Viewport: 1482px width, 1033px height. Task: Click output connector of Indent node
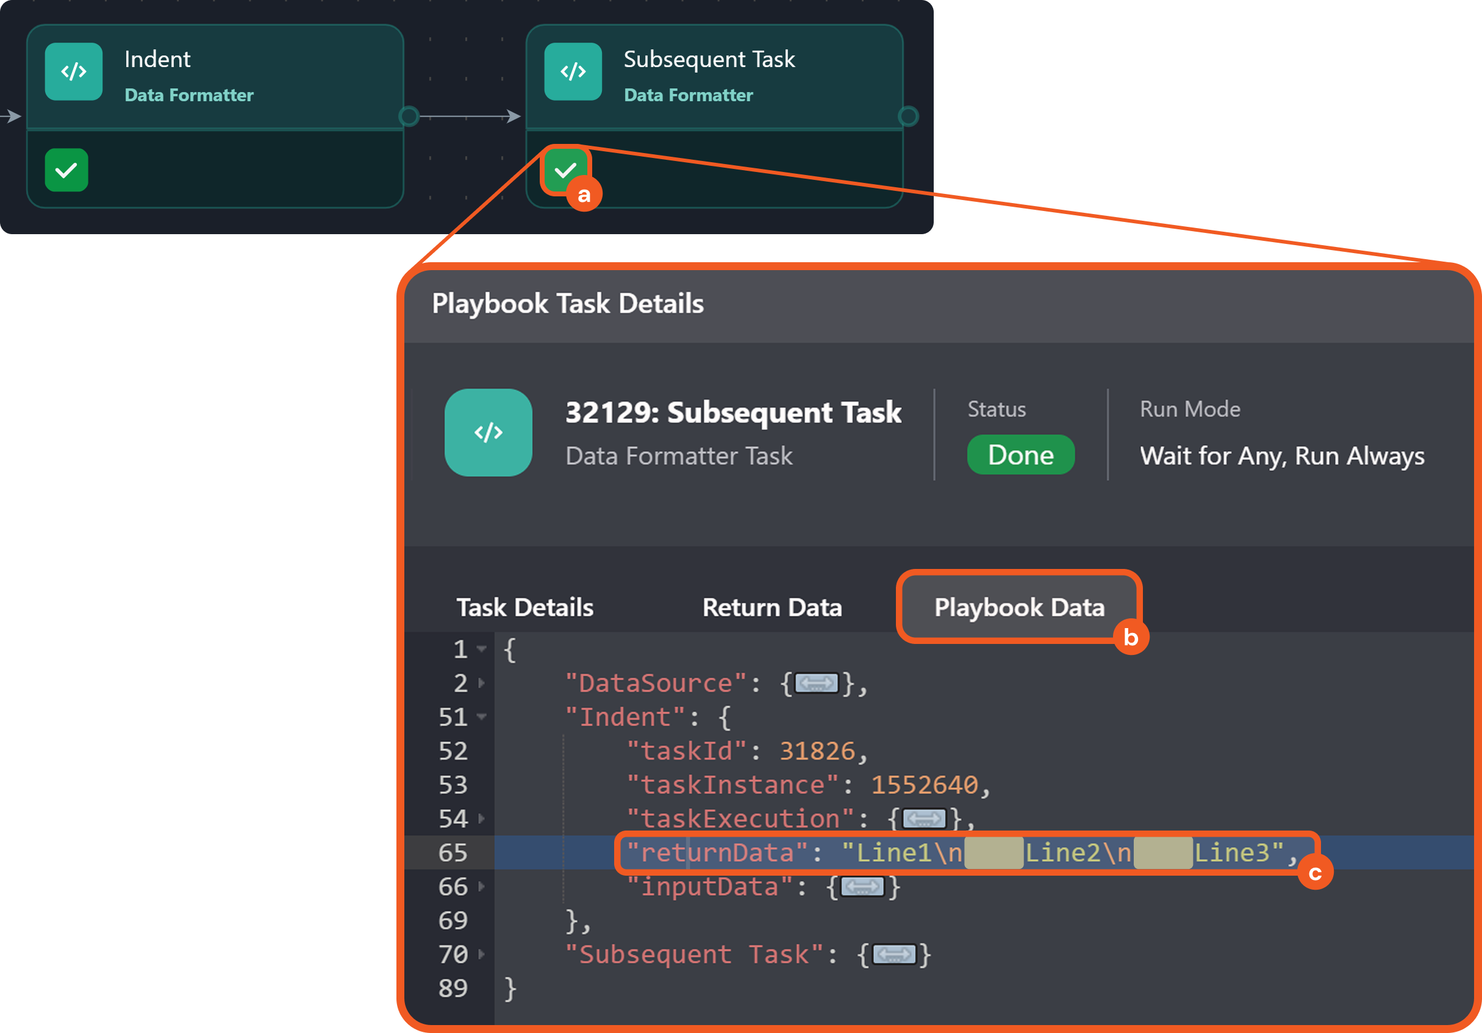[409, 116]
